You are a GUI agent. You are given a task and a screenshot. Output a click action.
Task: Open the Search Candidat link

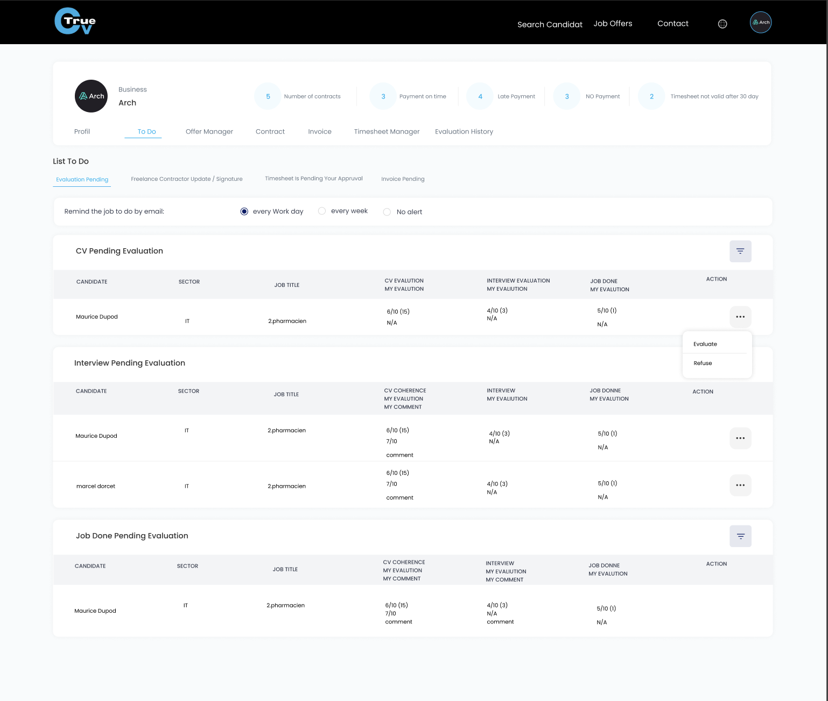tap(550, 24)
